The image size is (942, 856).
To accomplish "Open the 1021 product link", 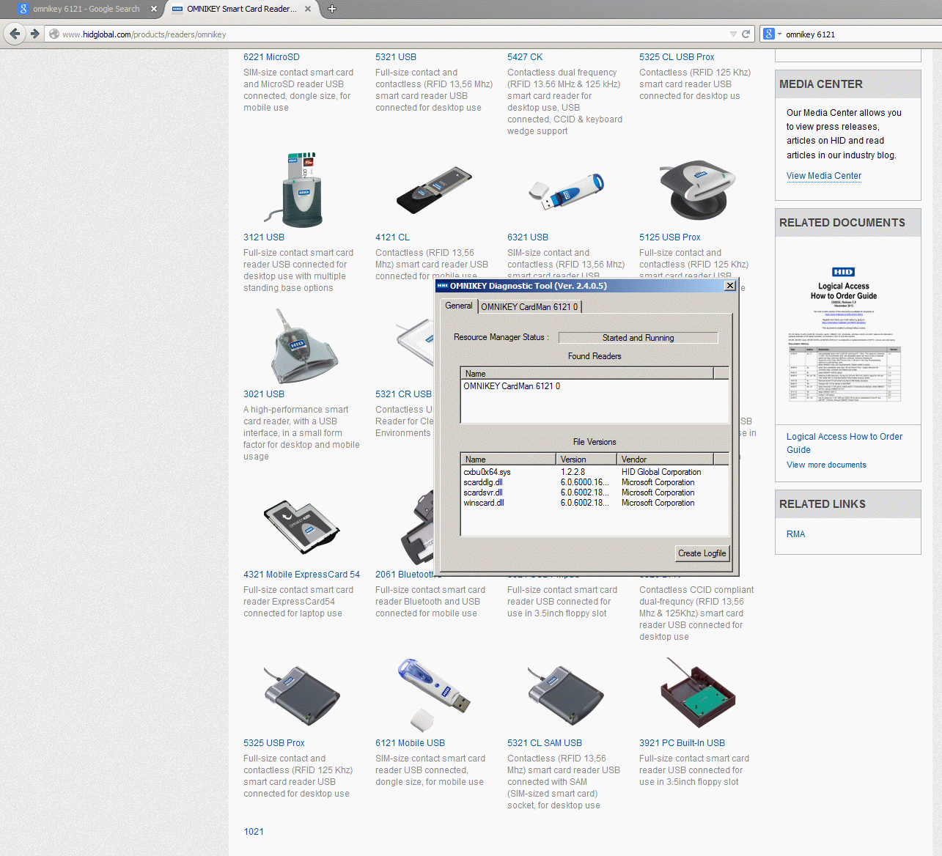I will 254,832.
